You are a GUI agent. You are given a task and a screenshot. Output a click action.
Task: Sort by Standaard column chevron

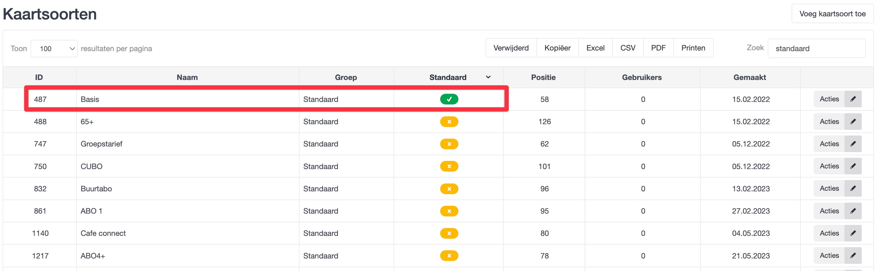tap(488, 77)
